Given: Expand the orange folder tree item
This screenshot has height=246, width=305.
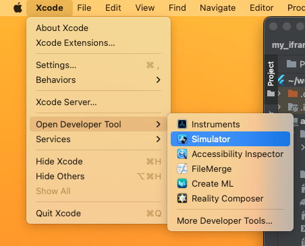Looking at the screenshot, I should (279, 93).
